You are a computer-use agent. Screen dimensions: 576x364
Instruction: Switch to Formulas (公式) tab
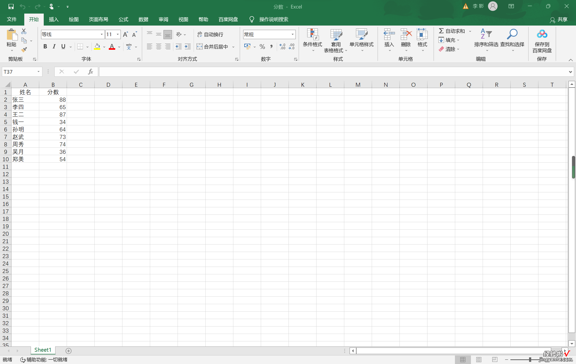[123, 19]
